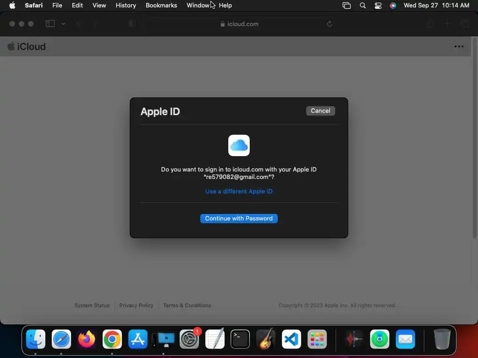The width and height of the screenshot is (478, 358).
Task: Open Privacy Policy footer link
Action: tap(136, 305)
